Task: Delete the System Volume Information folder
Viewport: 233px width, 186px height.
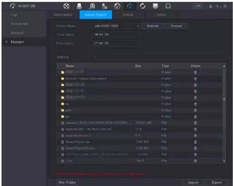Action: [195, 79]
